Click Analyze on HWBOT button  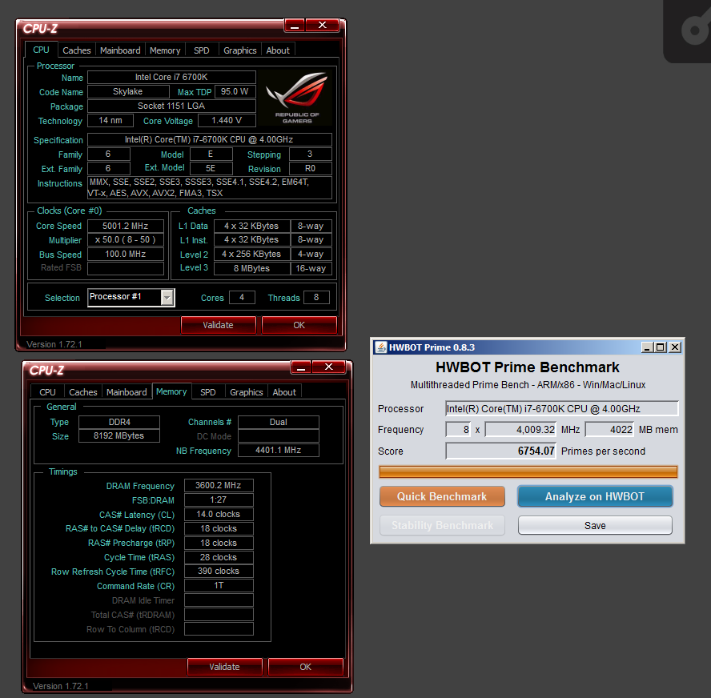(x=595, y=496)
